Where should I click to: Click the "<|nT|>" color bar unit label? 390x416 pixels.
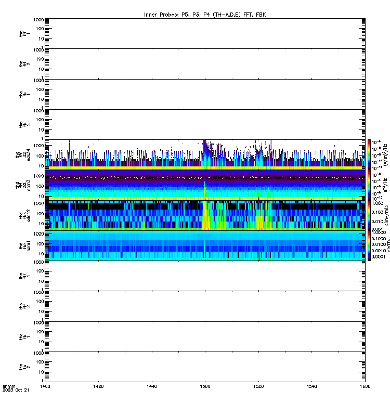tap(388, 245)
